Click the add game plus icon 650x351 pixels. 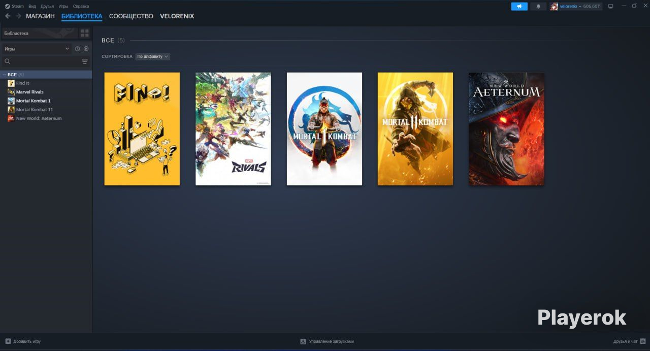[8, 341]
